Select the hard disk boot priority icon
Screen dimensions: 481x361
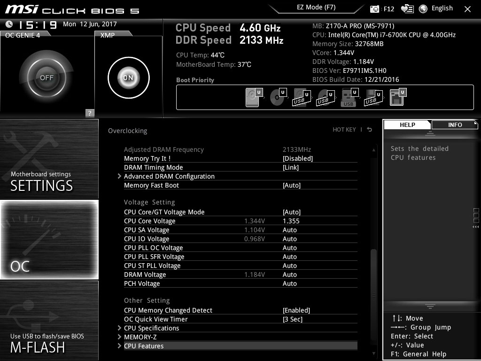[x=254, y=97]
